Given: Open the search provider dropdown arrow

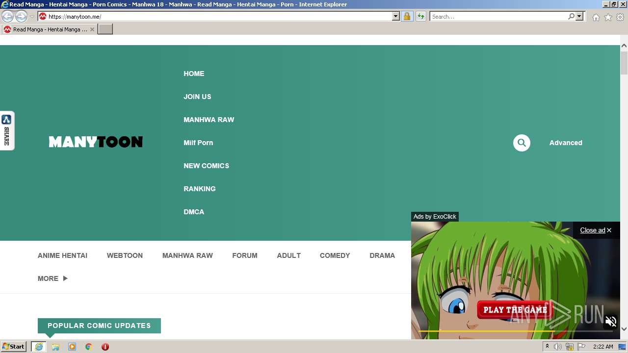Looking at the screenshot, I should point(579,16).
